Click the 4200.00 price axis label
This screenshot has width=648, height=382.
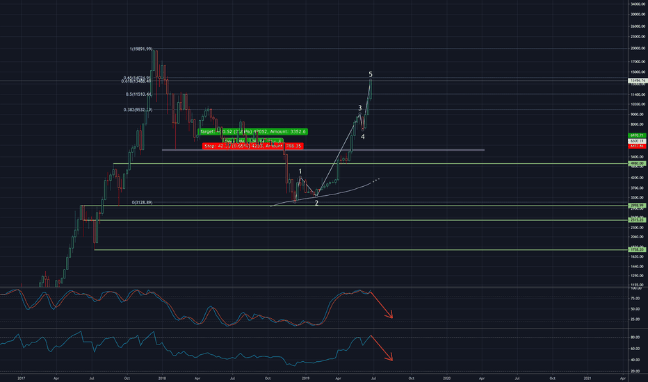638,178
